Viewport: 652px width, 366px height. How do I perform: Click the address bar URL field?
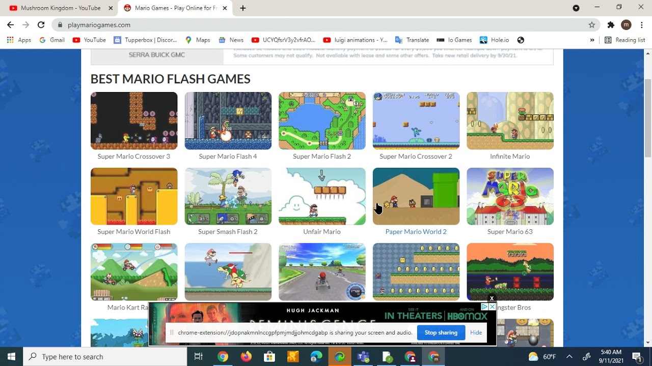(x=326, y=25)
